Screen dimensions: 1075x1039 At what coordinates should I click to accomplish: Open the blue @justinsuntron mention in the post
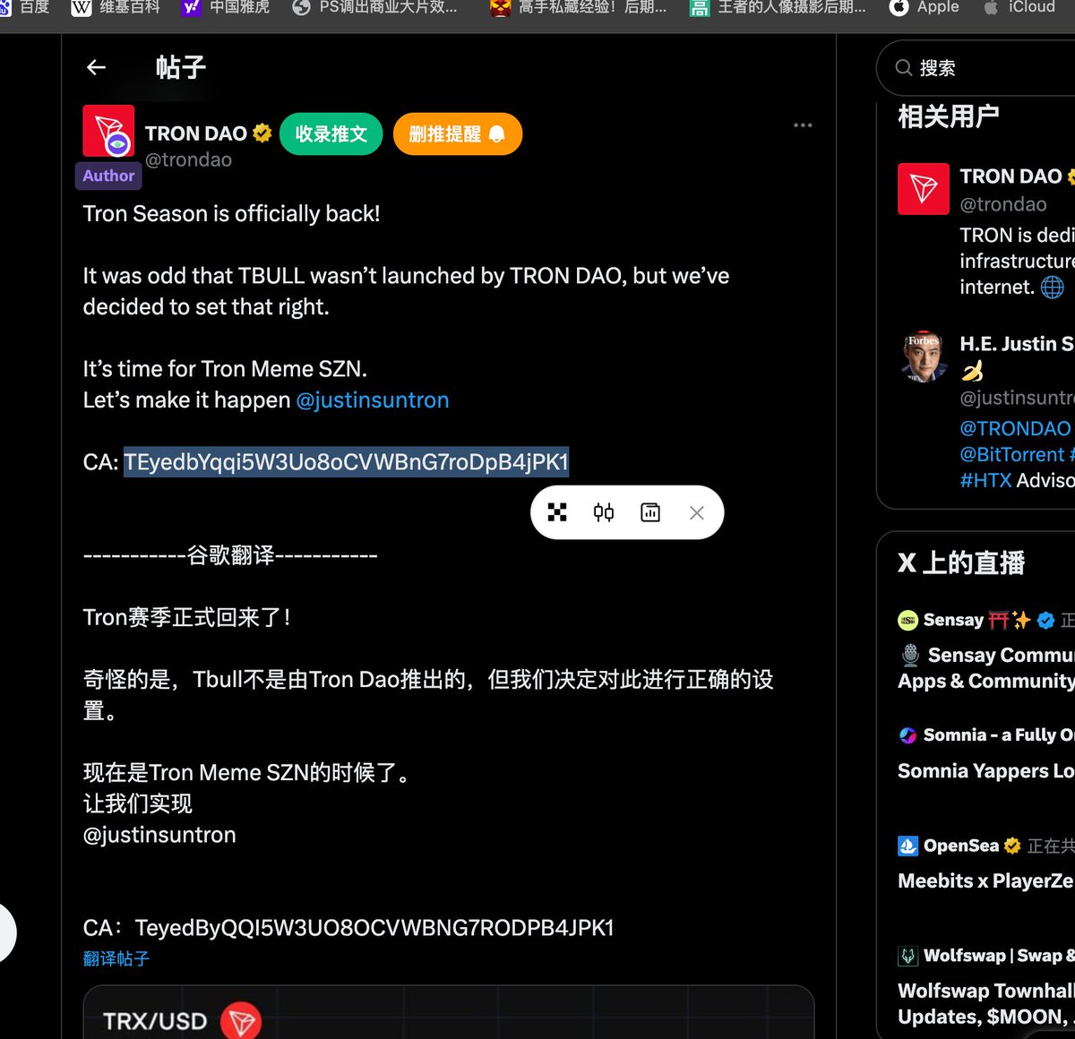pos(373,400)
